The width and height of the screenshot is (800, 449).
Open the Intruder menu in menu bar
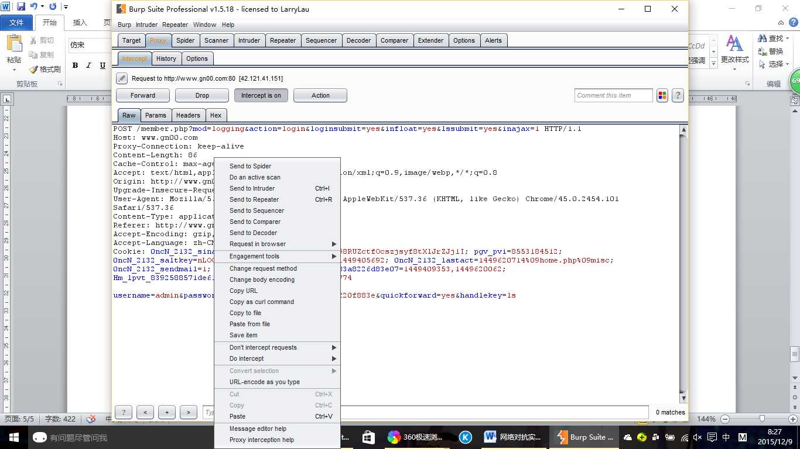click(x=146, y=25)
